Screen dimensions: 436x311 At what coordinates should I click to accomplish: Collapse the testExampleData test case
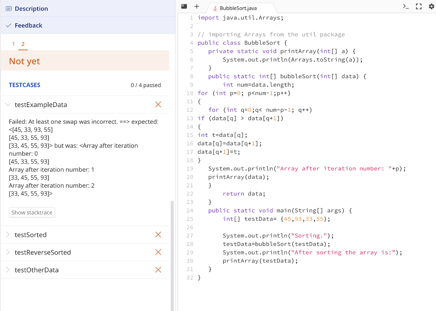point(8,105)
